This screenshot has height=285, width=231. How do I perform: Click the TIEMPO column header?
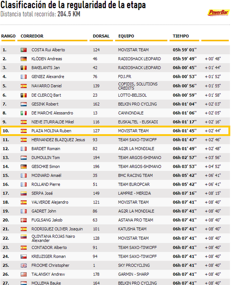(181, 36)
